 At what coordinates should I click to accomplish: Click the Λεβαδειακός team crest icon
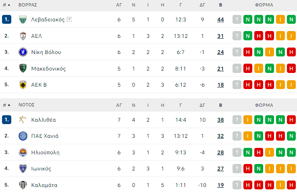click(x=23, y=19)
